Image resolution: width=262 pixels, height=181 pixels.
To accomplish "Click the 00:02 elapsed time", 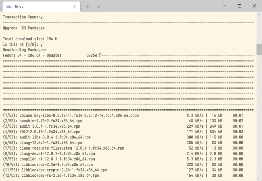I will (x=238, y=121).
